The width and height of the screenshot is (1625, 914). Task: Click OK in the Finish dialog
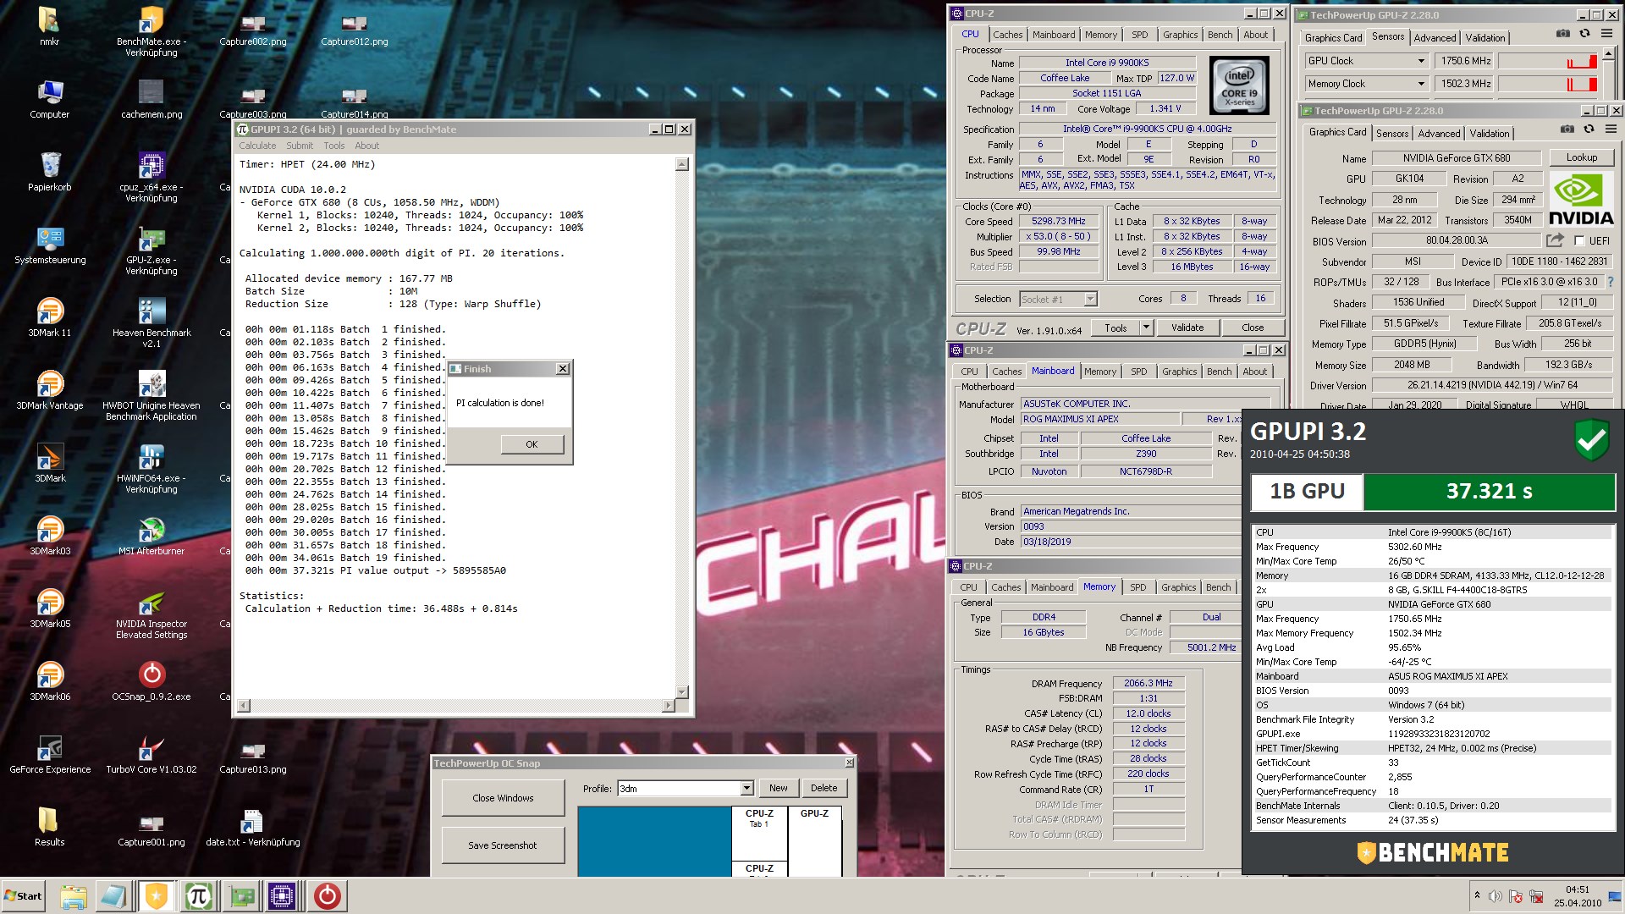pyautogui.click(x=532, y=444)
